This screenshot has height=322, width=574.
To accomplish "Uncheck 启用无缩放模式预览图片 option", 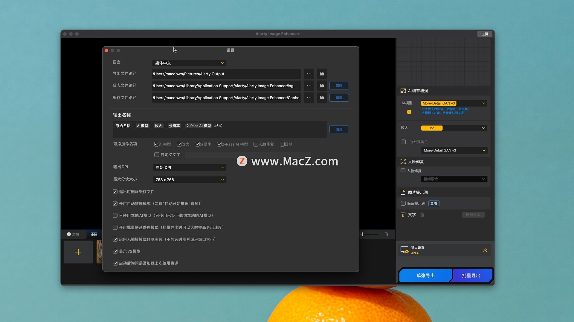I will point(115,239).
